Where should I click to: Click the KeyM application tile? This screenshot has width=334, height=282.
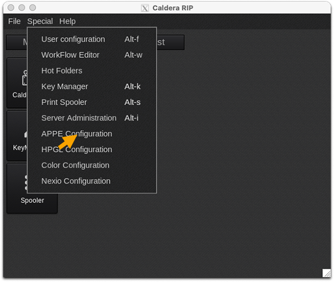pos(17,135)
